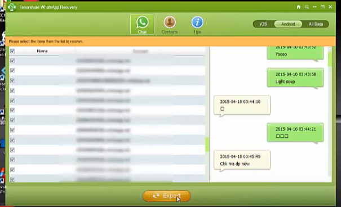Viewport: 341px width, 207px height.
Task: Select the 'Light soup' message bubble
Action: pyautogui.click(x=295, y=78)
